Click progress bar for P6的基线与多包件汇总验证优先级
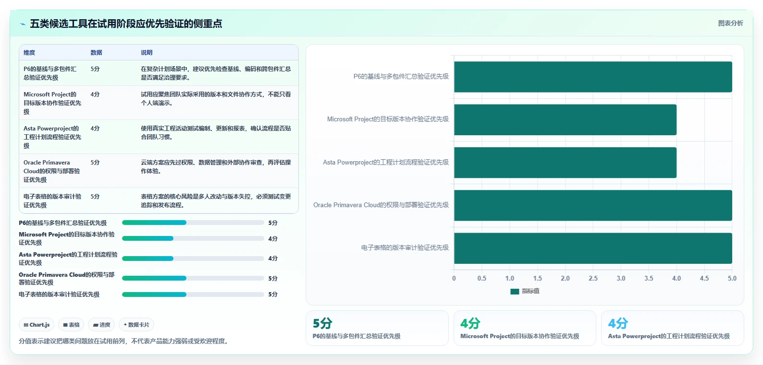Viewport: 763px width, 365px height. [193, 223]
